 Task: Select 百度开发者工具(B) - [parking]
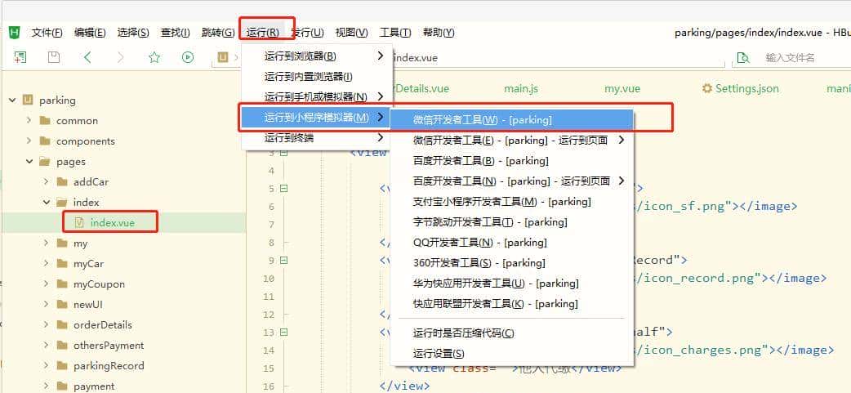pyautogui.click(x=511, y=161)
